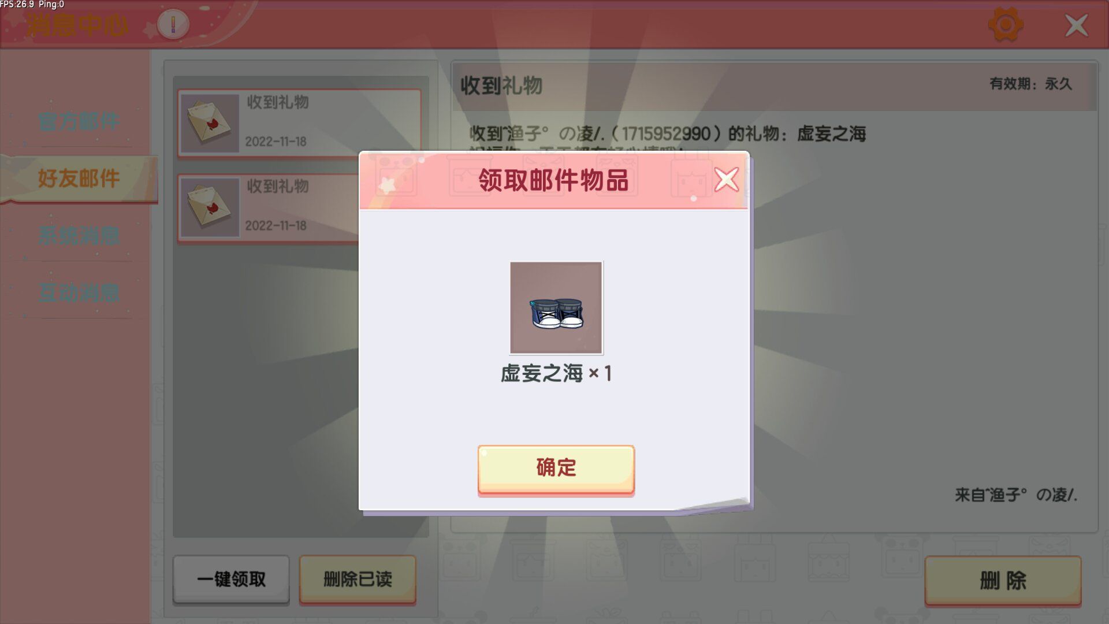The width and height of the screenshot is (1109, 624).
Task: Switch to the 好友邮件 tab
Action: 79,178
